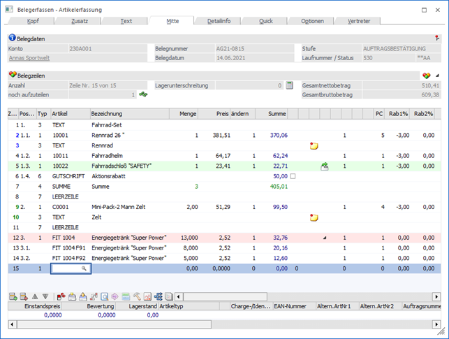The image size is (449, 339).
Task: Click the green split icon beside noch aufzuteilen
Action: 144,94
